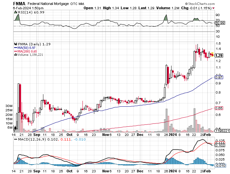Click the 0.8 price axis label
230x174 pixels.
[218, 93]
